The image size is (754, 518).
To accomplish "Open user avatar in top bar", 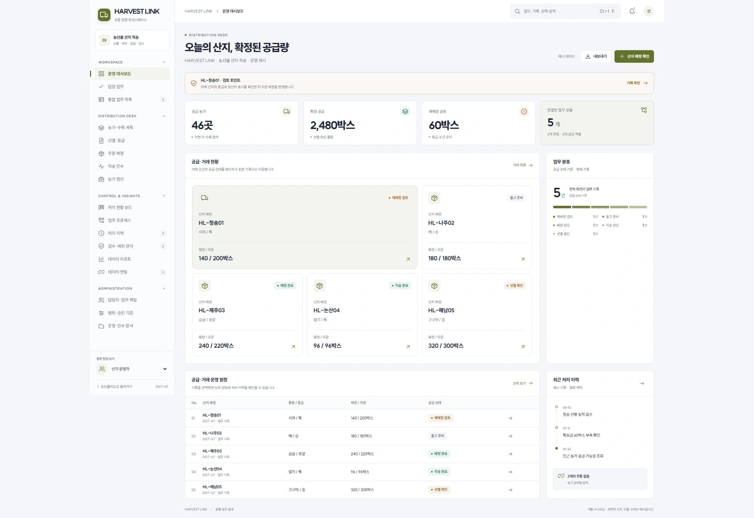I will click(x=648, y=11).
